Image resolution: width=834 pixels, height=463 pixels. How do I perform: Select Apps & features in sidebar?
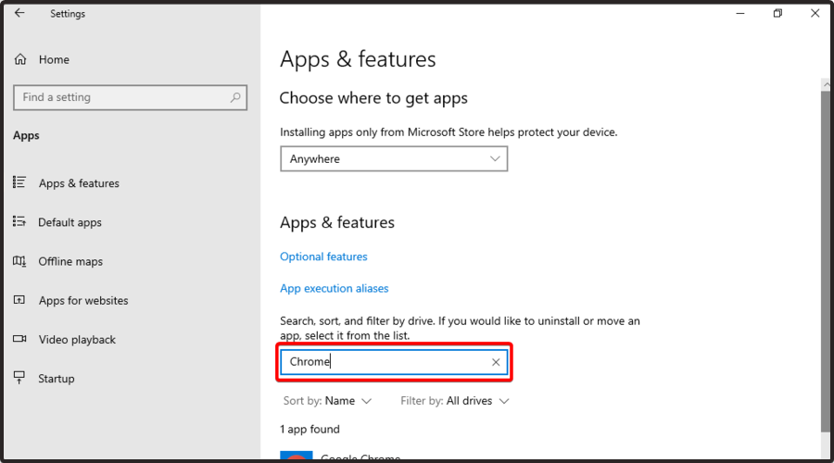(79, 183)
